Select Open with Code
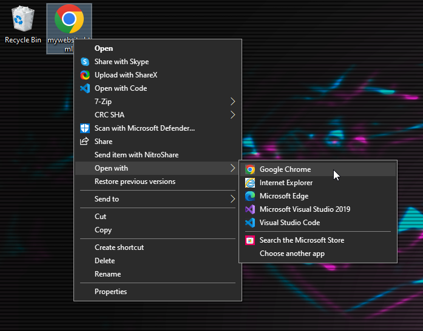The width and height of the screenshot is (423, 331). [x=158, y=88]
